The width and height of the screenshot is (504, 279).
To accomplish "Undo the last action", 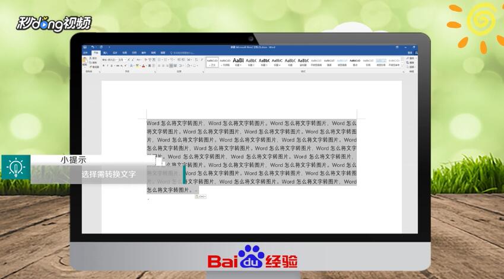I will tap(93, 47).
